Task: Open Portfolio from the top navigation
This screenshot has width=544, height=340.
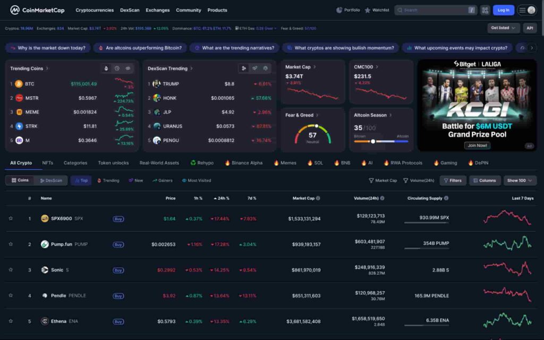Action: pyautogui.click(x=348, y=10)
